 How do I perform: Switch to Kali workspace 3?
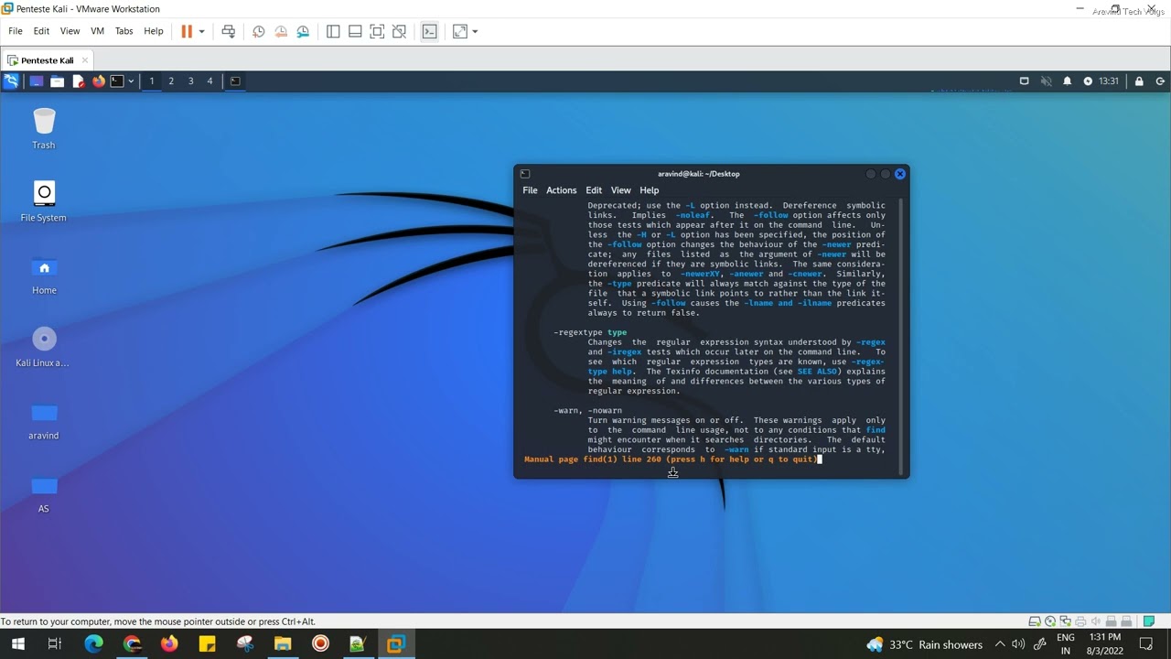pyautogui.click(x=190, y=81)
